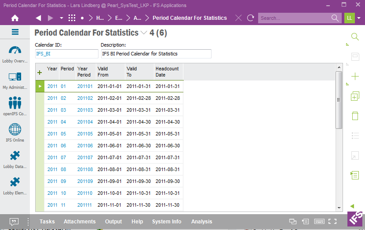The height and width of the screenshot is (230, 365).
Task: Expand the navigation history dropdown arrow
Action: pyautogui.click(x=62, y=18)
